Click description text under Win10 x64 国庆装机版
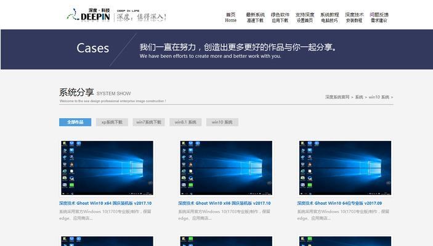 105,215
